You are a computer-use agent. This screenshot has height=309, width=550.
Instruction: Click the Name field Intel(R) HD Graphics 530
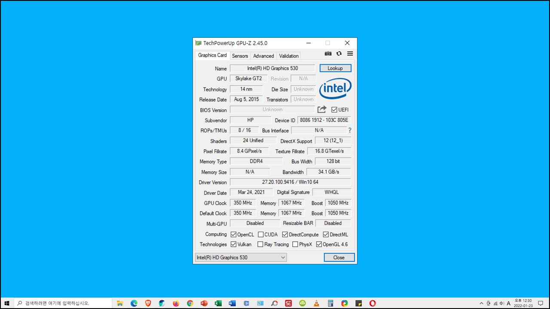coord(272,68)
